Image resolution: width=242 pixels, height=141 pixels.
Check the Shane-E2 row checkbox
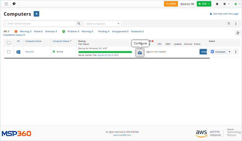click(x=9, y=52)
